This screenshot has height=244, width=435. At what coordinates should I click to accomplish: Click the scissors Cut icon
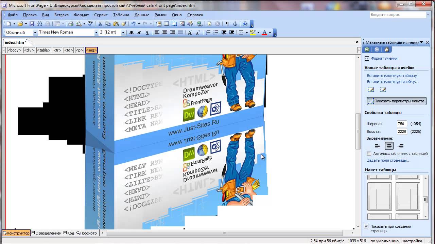coord(100,24)
